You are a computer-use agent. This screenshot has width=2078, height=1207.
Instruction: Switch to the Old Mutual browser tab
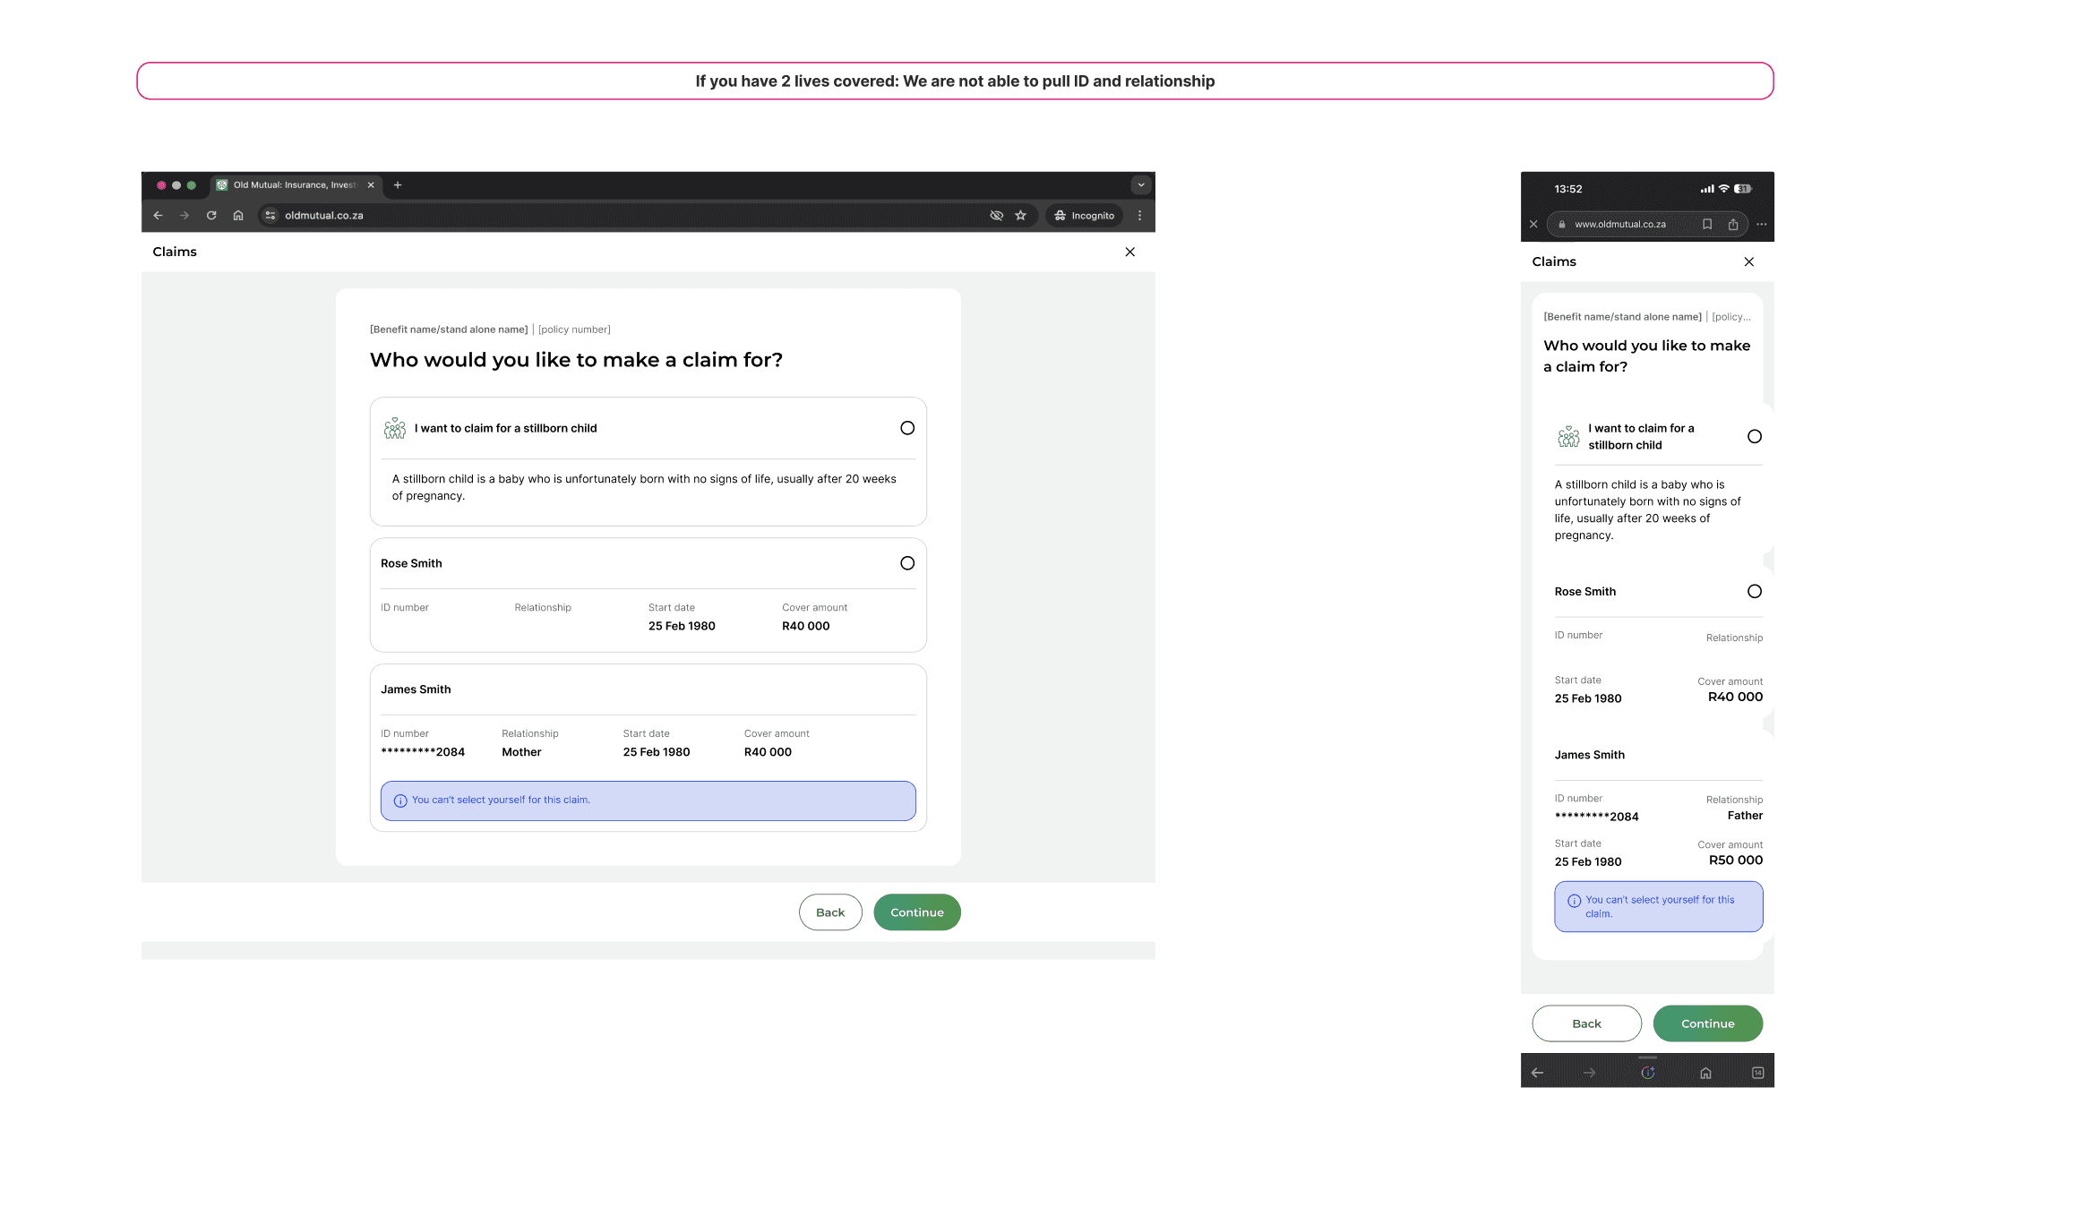(x=294, y=185)
